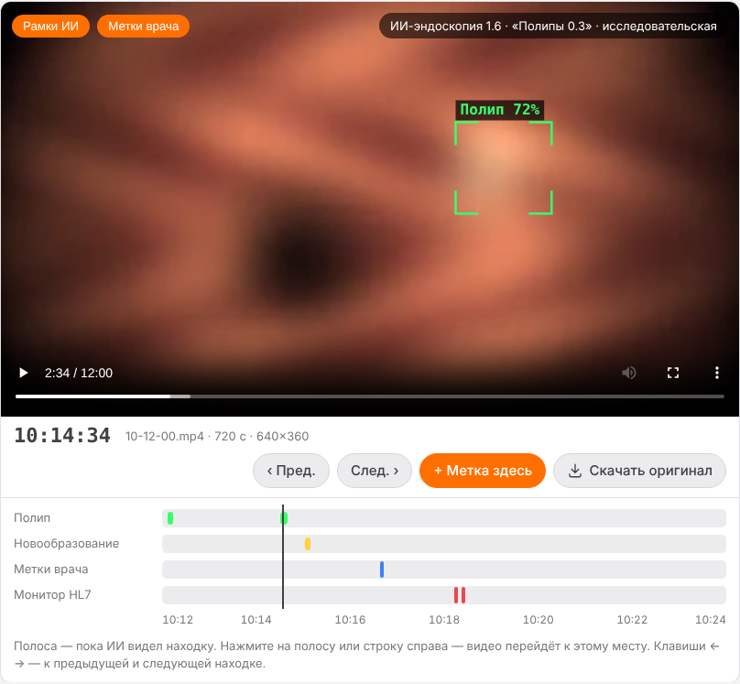Screen dimensions: 740x684
Task: Toggle the Метки врача overlay chip
Action: 144,26
